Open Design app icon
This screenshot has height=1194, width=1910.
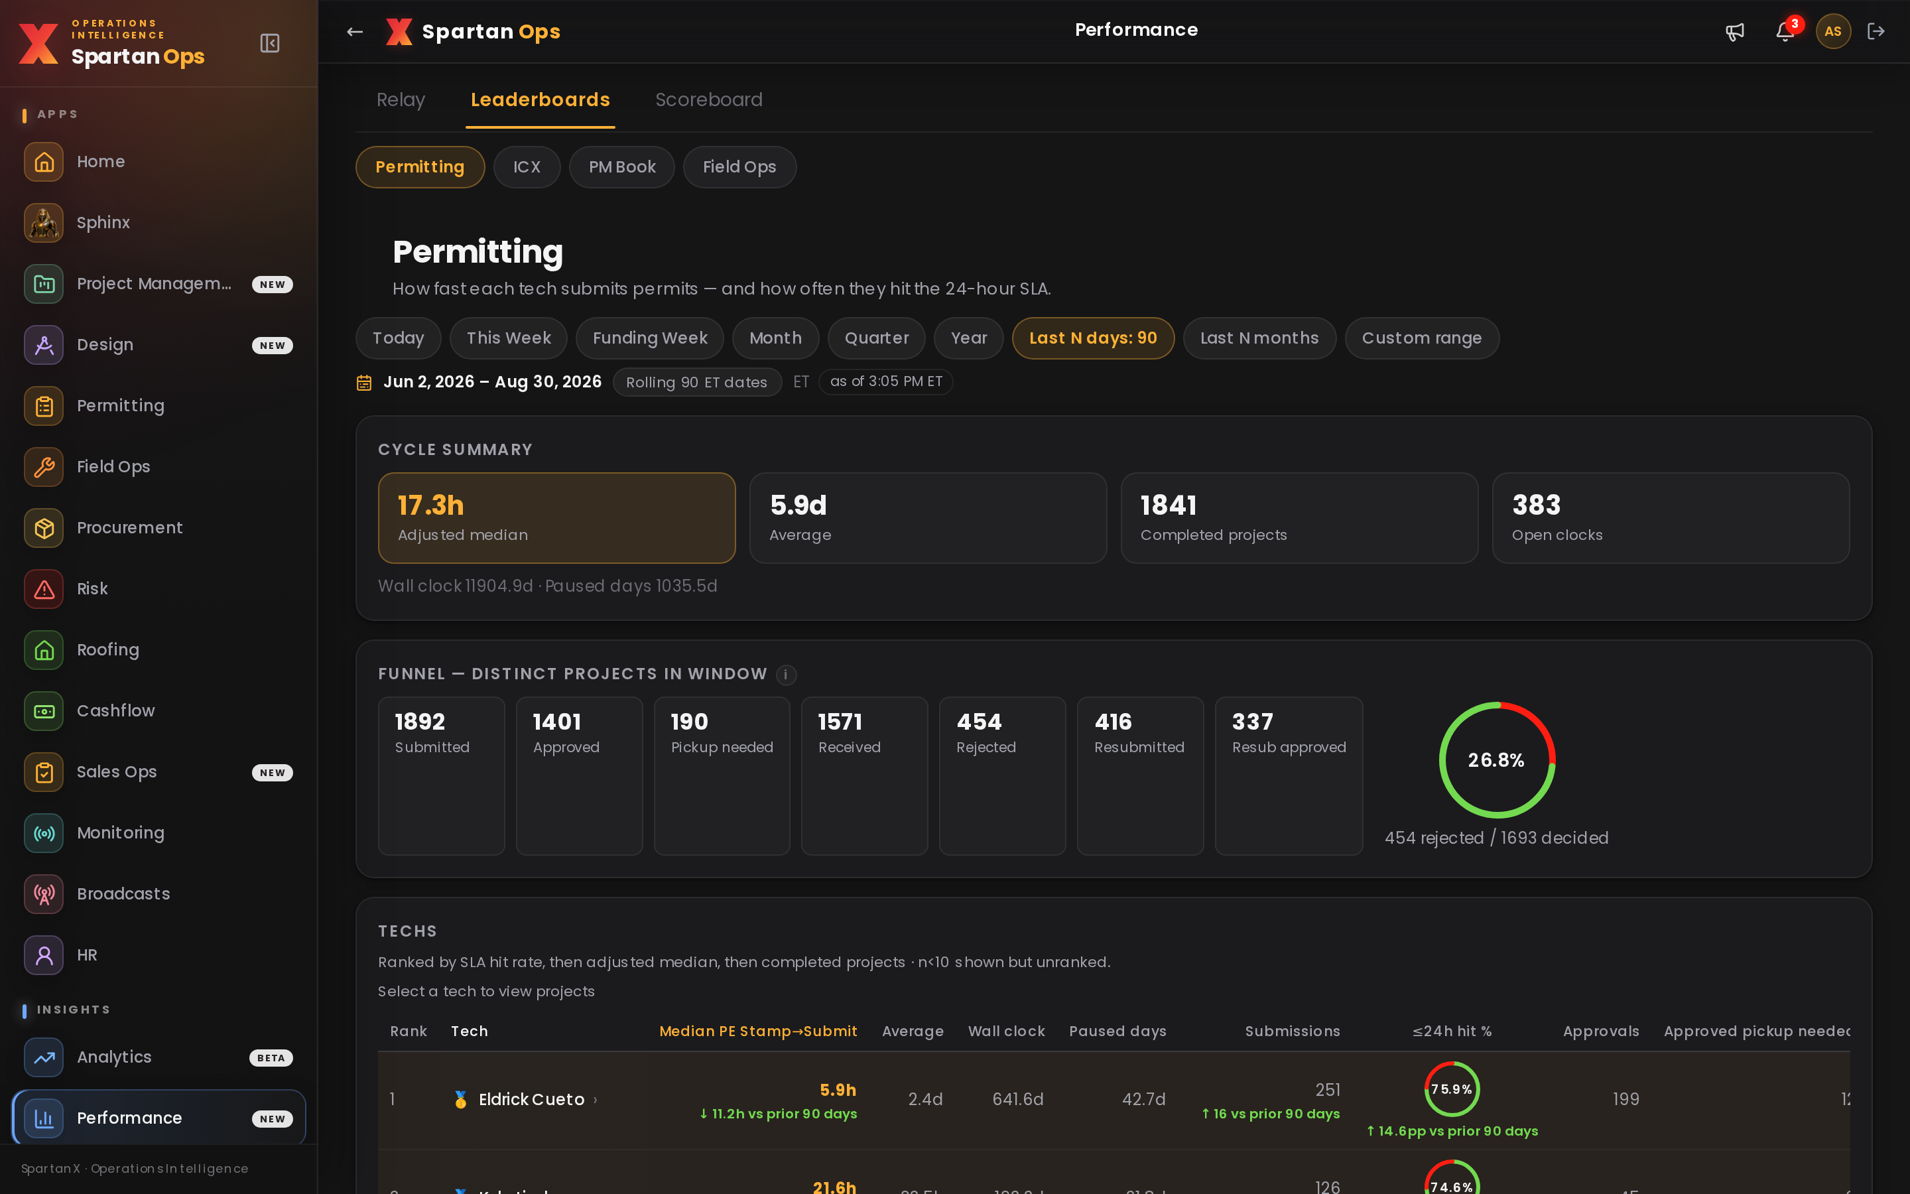click(x=43, y=344)
